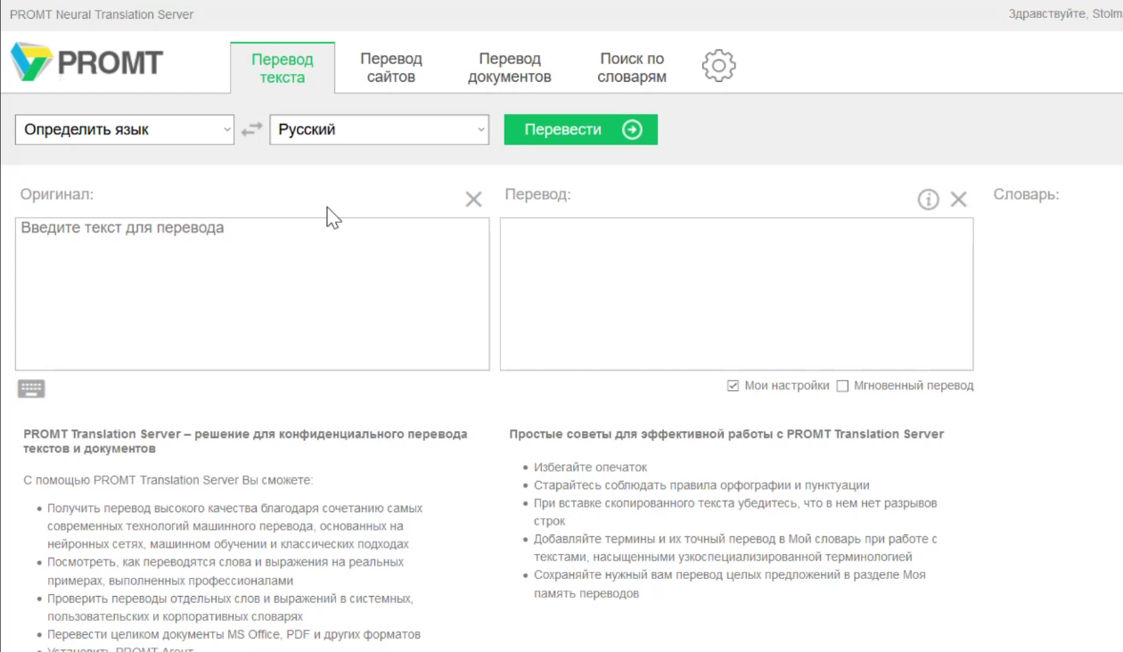This screenshot has width=1123, height=652.
Task: Toggle the Мои настройки checkbox
Action: [733, 386]
